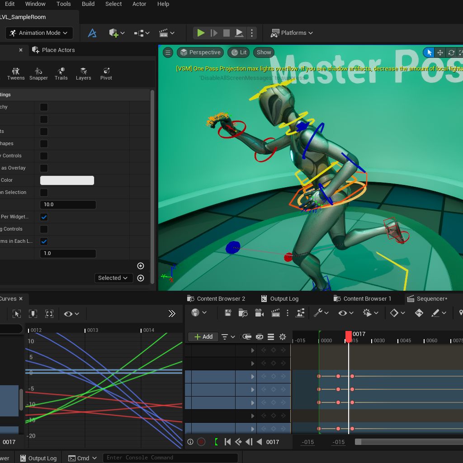
Task: Uncheck the 'Per Widget' checkbox
Action: pos(44,217)
